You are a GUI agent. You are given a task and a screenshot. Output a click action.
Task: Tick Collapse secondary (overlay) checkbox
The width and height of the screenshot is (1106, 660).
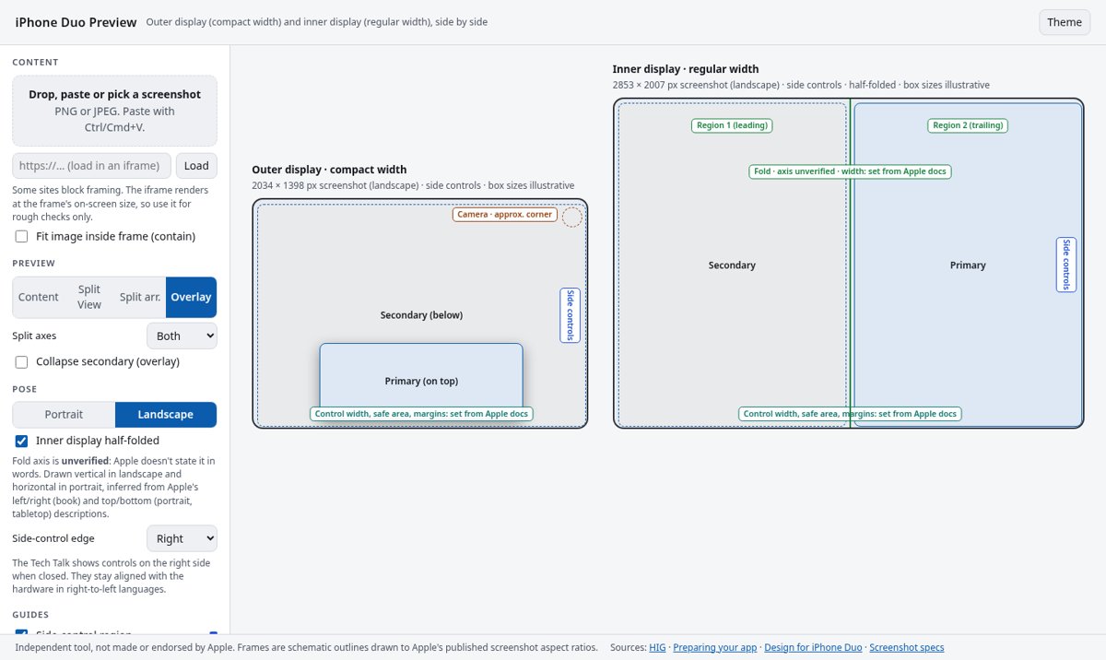click(x=22, y=361)
